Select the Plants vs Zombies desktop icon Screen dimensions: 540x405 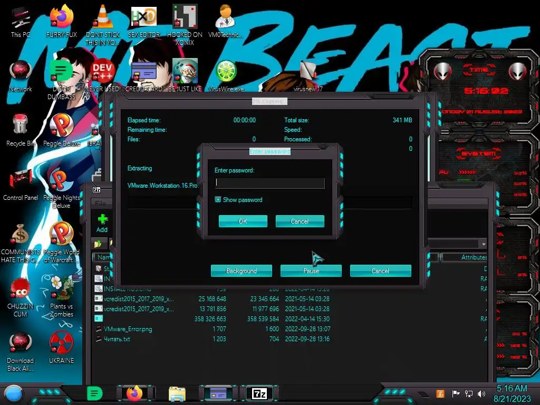[x=62, y=297]
